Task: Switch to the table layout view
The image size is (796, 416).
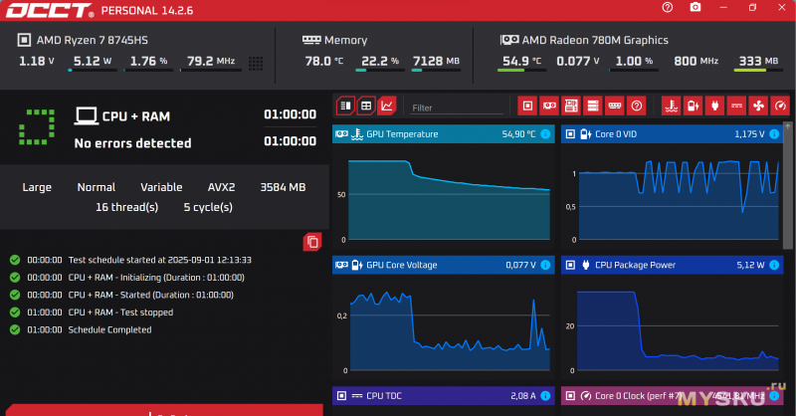Action: 366,105
